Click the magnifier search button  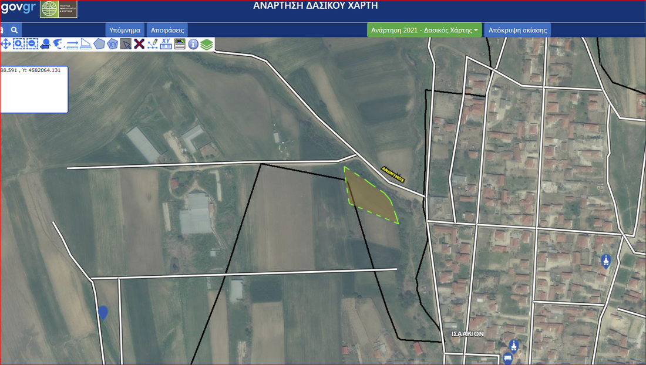(15, 29)
